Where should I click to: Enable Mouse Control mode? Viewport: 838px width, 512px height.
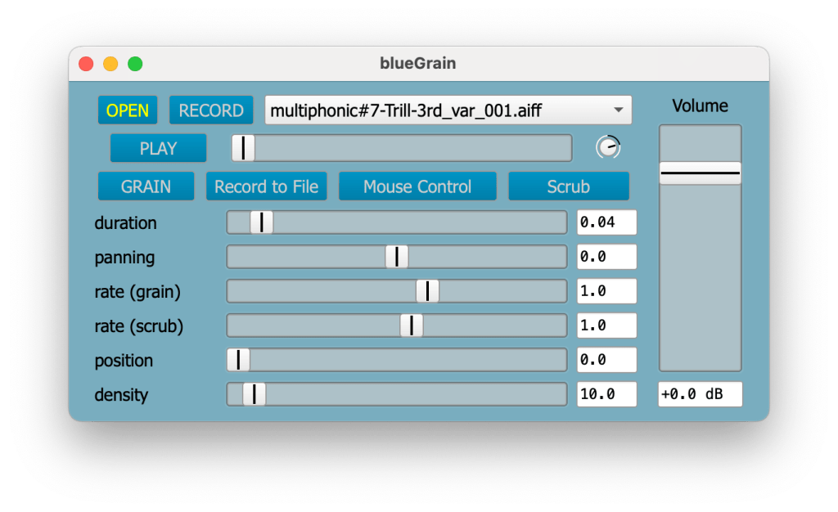click(x=417, y=186)
